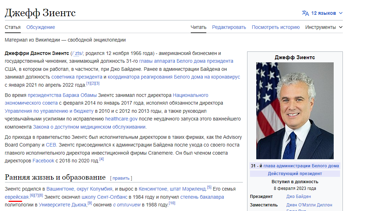Open the Вашингтоне, округ Колумбия link
Screen dimensions: 377x211
[x=80, y=189]
